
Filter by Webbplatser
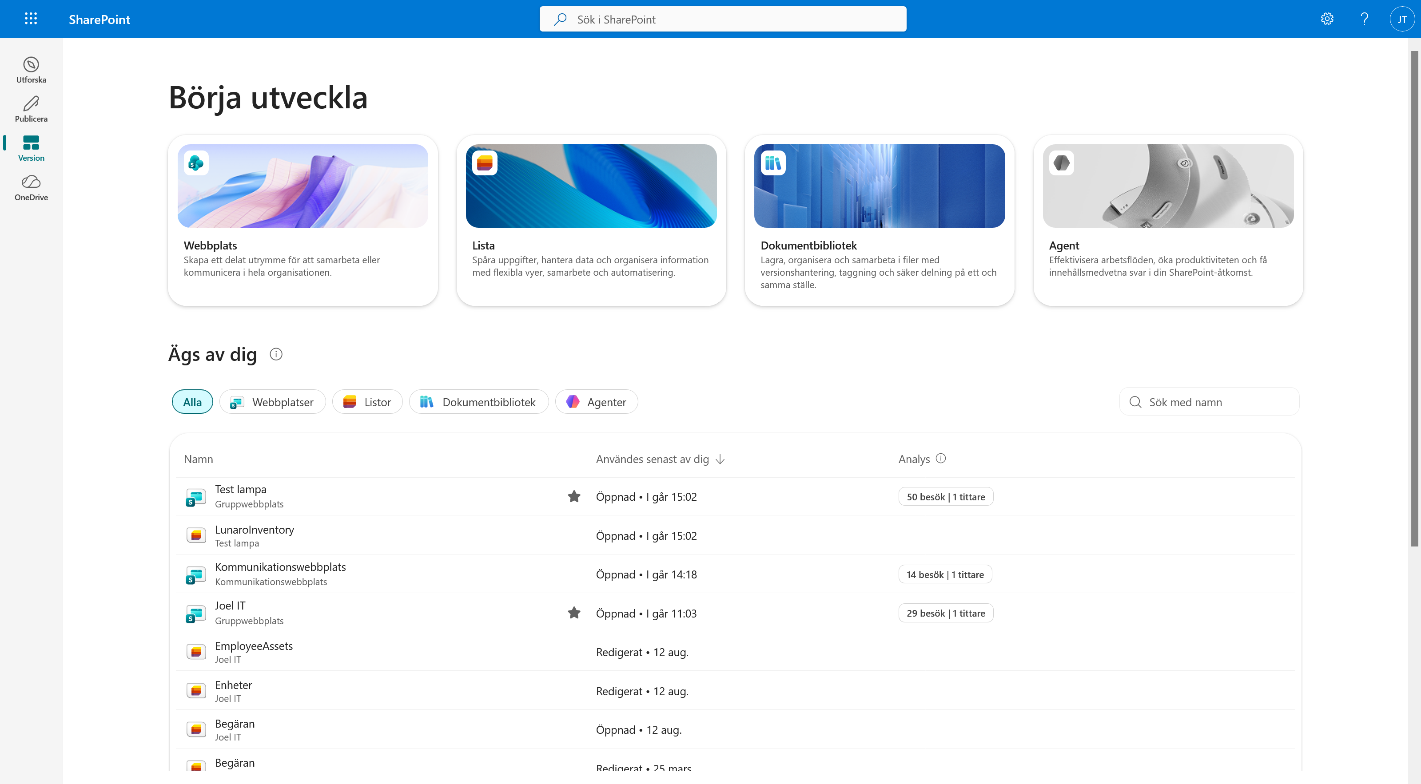click(272, 402)
